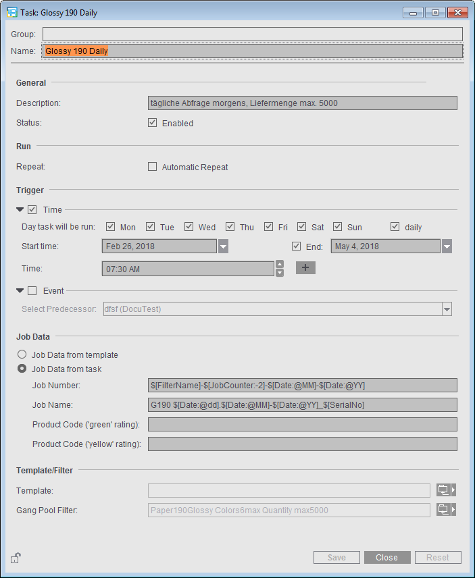
Task: Open the Start time date dropdown
Action: (223, 246)
